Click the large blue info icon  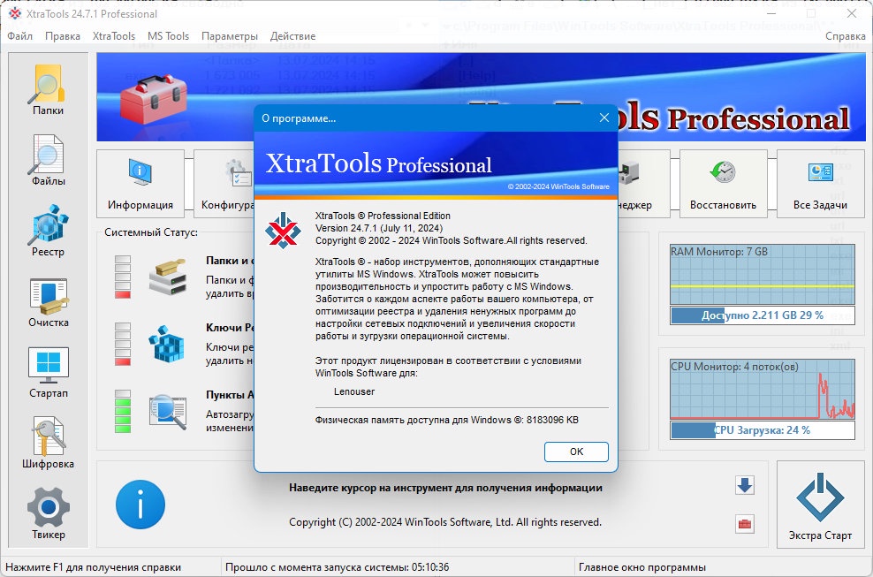pos(140,505)
